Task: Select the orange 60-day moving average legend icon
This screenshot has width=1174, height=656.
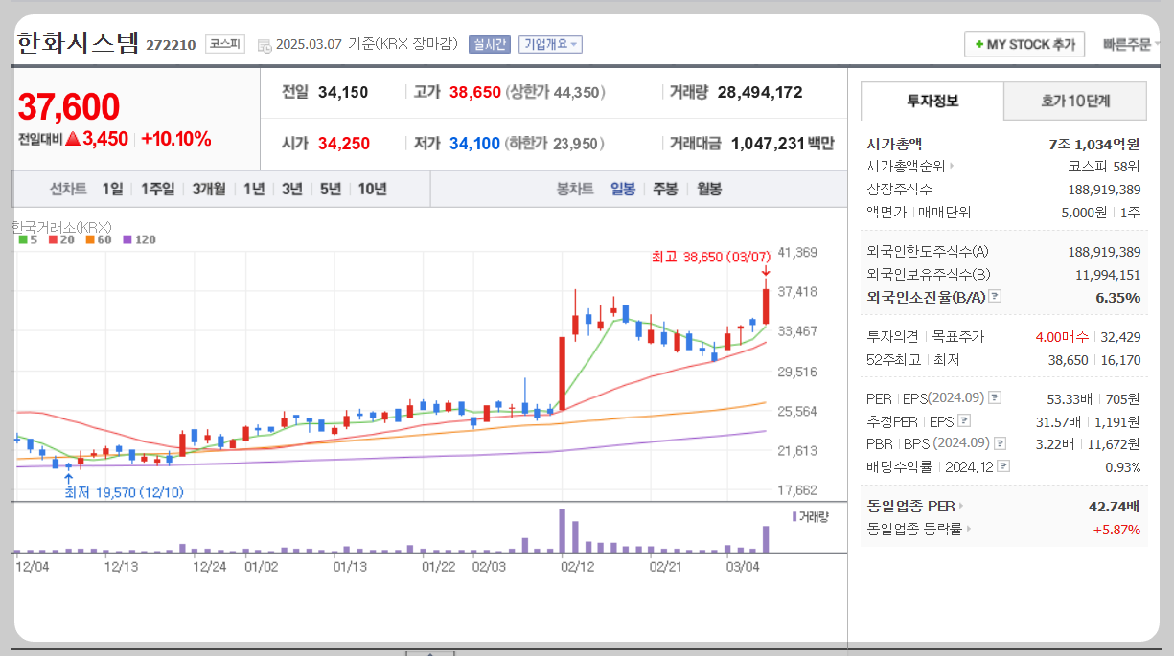Action: pyautogui.click(x=90, y=239)
